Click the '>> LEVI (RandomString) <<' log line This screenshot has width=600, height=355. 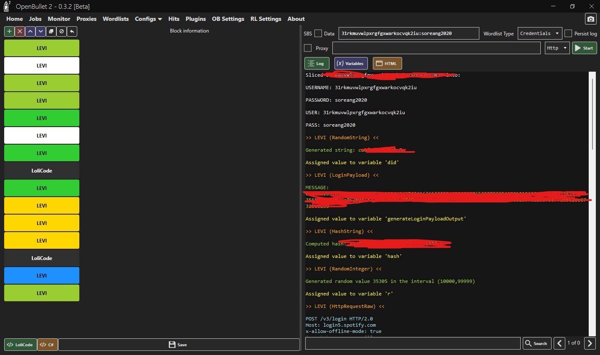342,137
